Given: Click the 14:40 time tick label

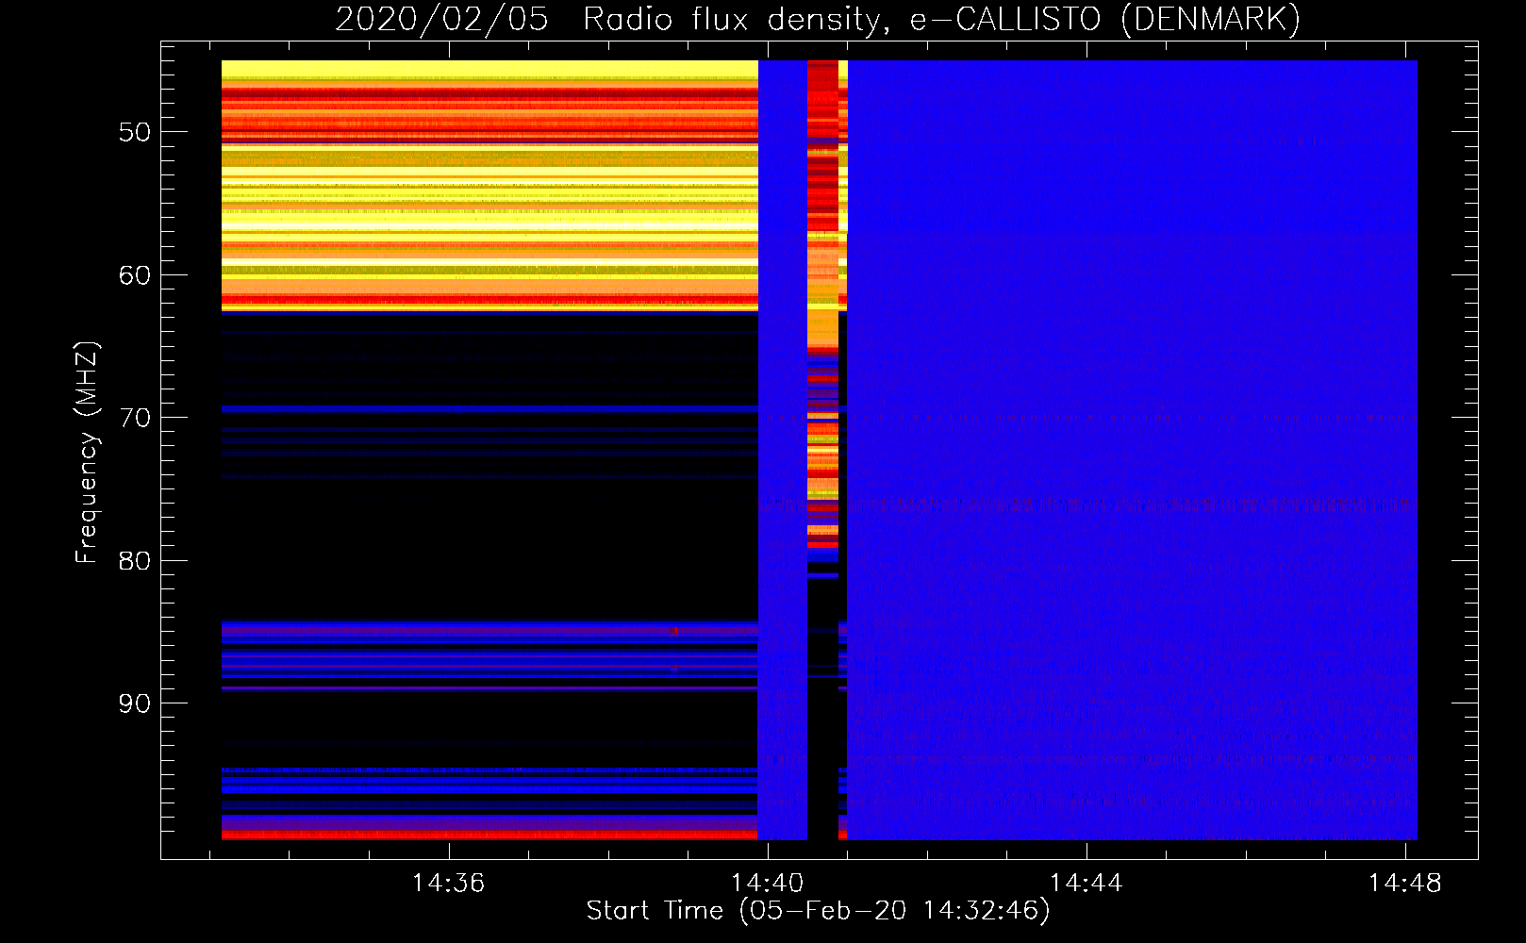Looking at the screenshot, I should [768, 883].
